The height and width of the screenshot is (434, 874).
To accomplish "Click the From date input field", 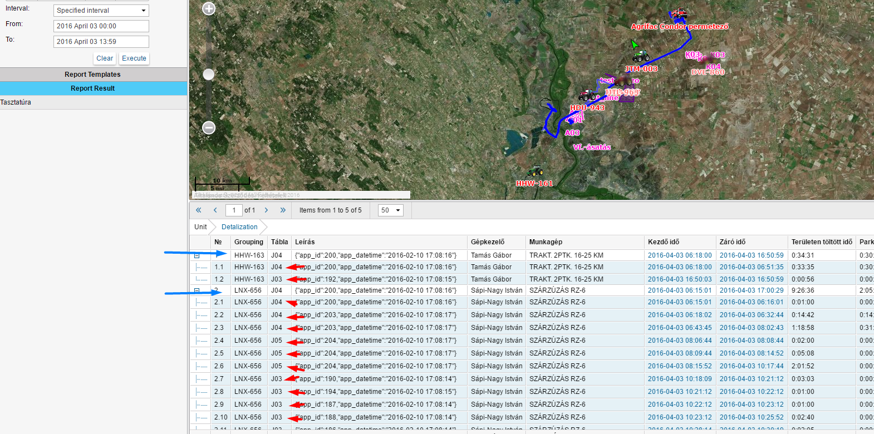I will coord(101,26).
